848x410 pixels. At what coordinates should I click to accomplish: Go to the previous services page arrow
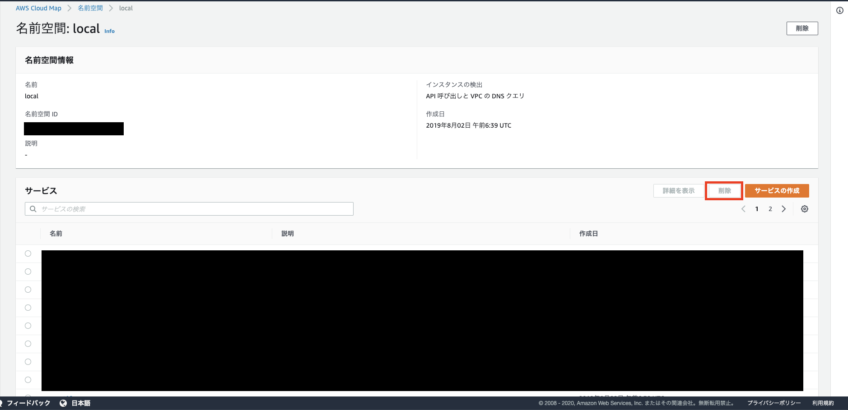[743, 209]
